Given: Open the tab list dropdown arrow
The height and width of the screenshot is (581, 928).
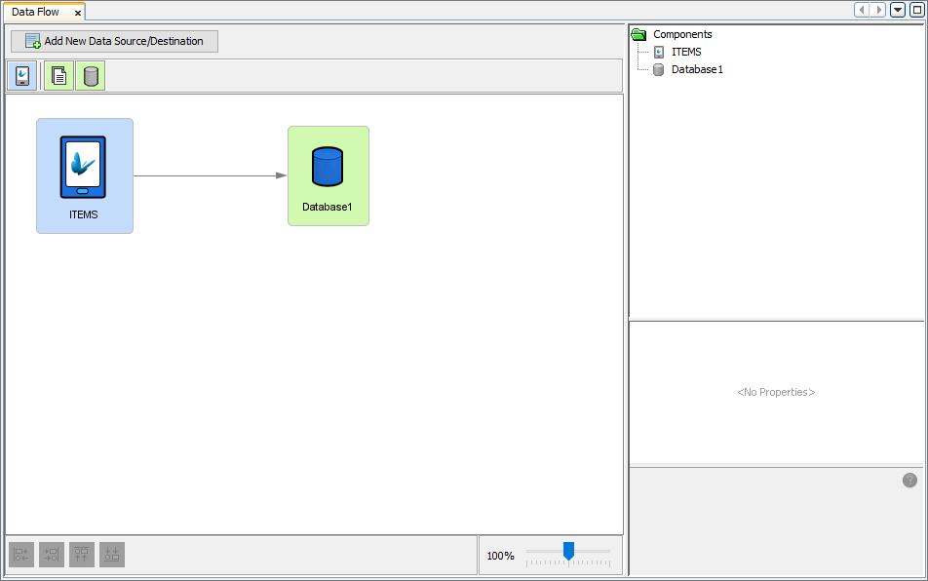Looking at the screenshot, I should pyautogui.click(x=898, y=10).
